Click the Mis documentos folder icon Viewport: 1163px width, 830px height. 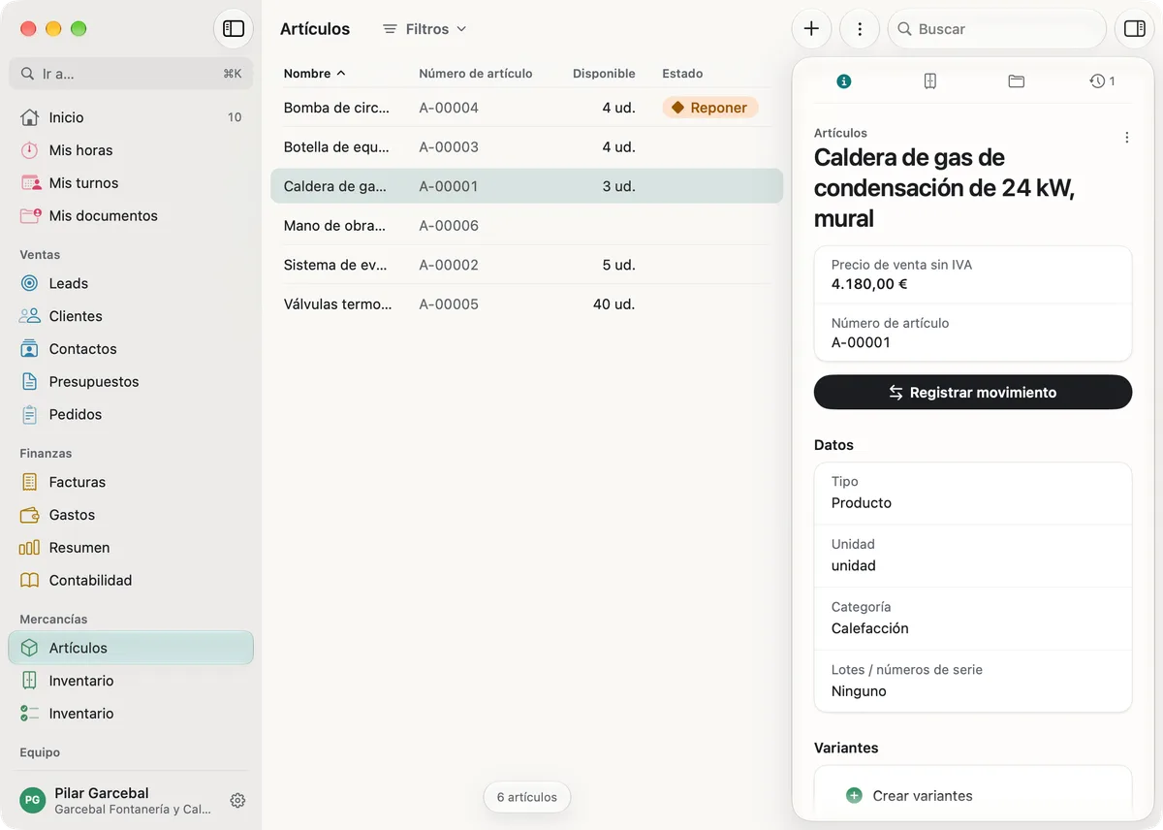point(30,215)
